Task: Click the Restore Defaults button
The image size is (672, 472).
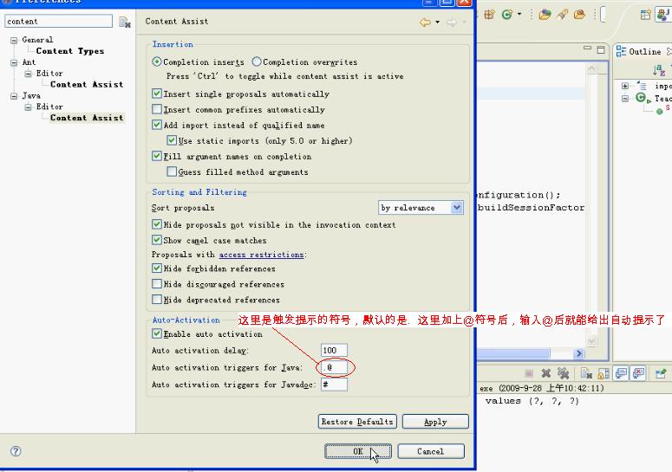Action: 357,422
